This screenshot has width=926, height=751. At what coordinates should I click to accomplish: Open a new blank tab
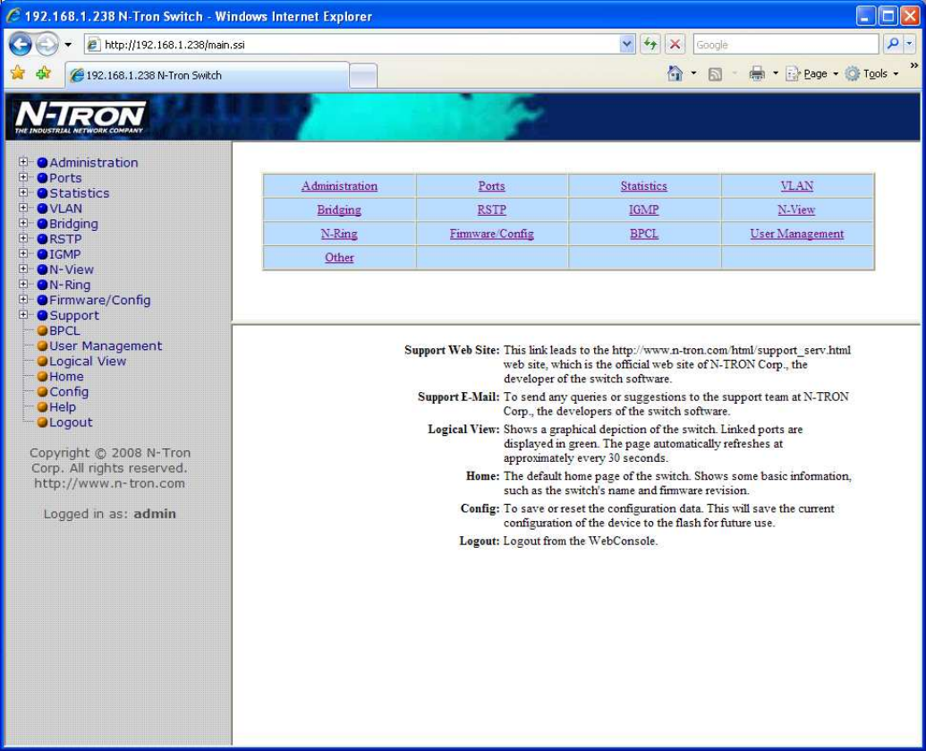coord(363,75)
